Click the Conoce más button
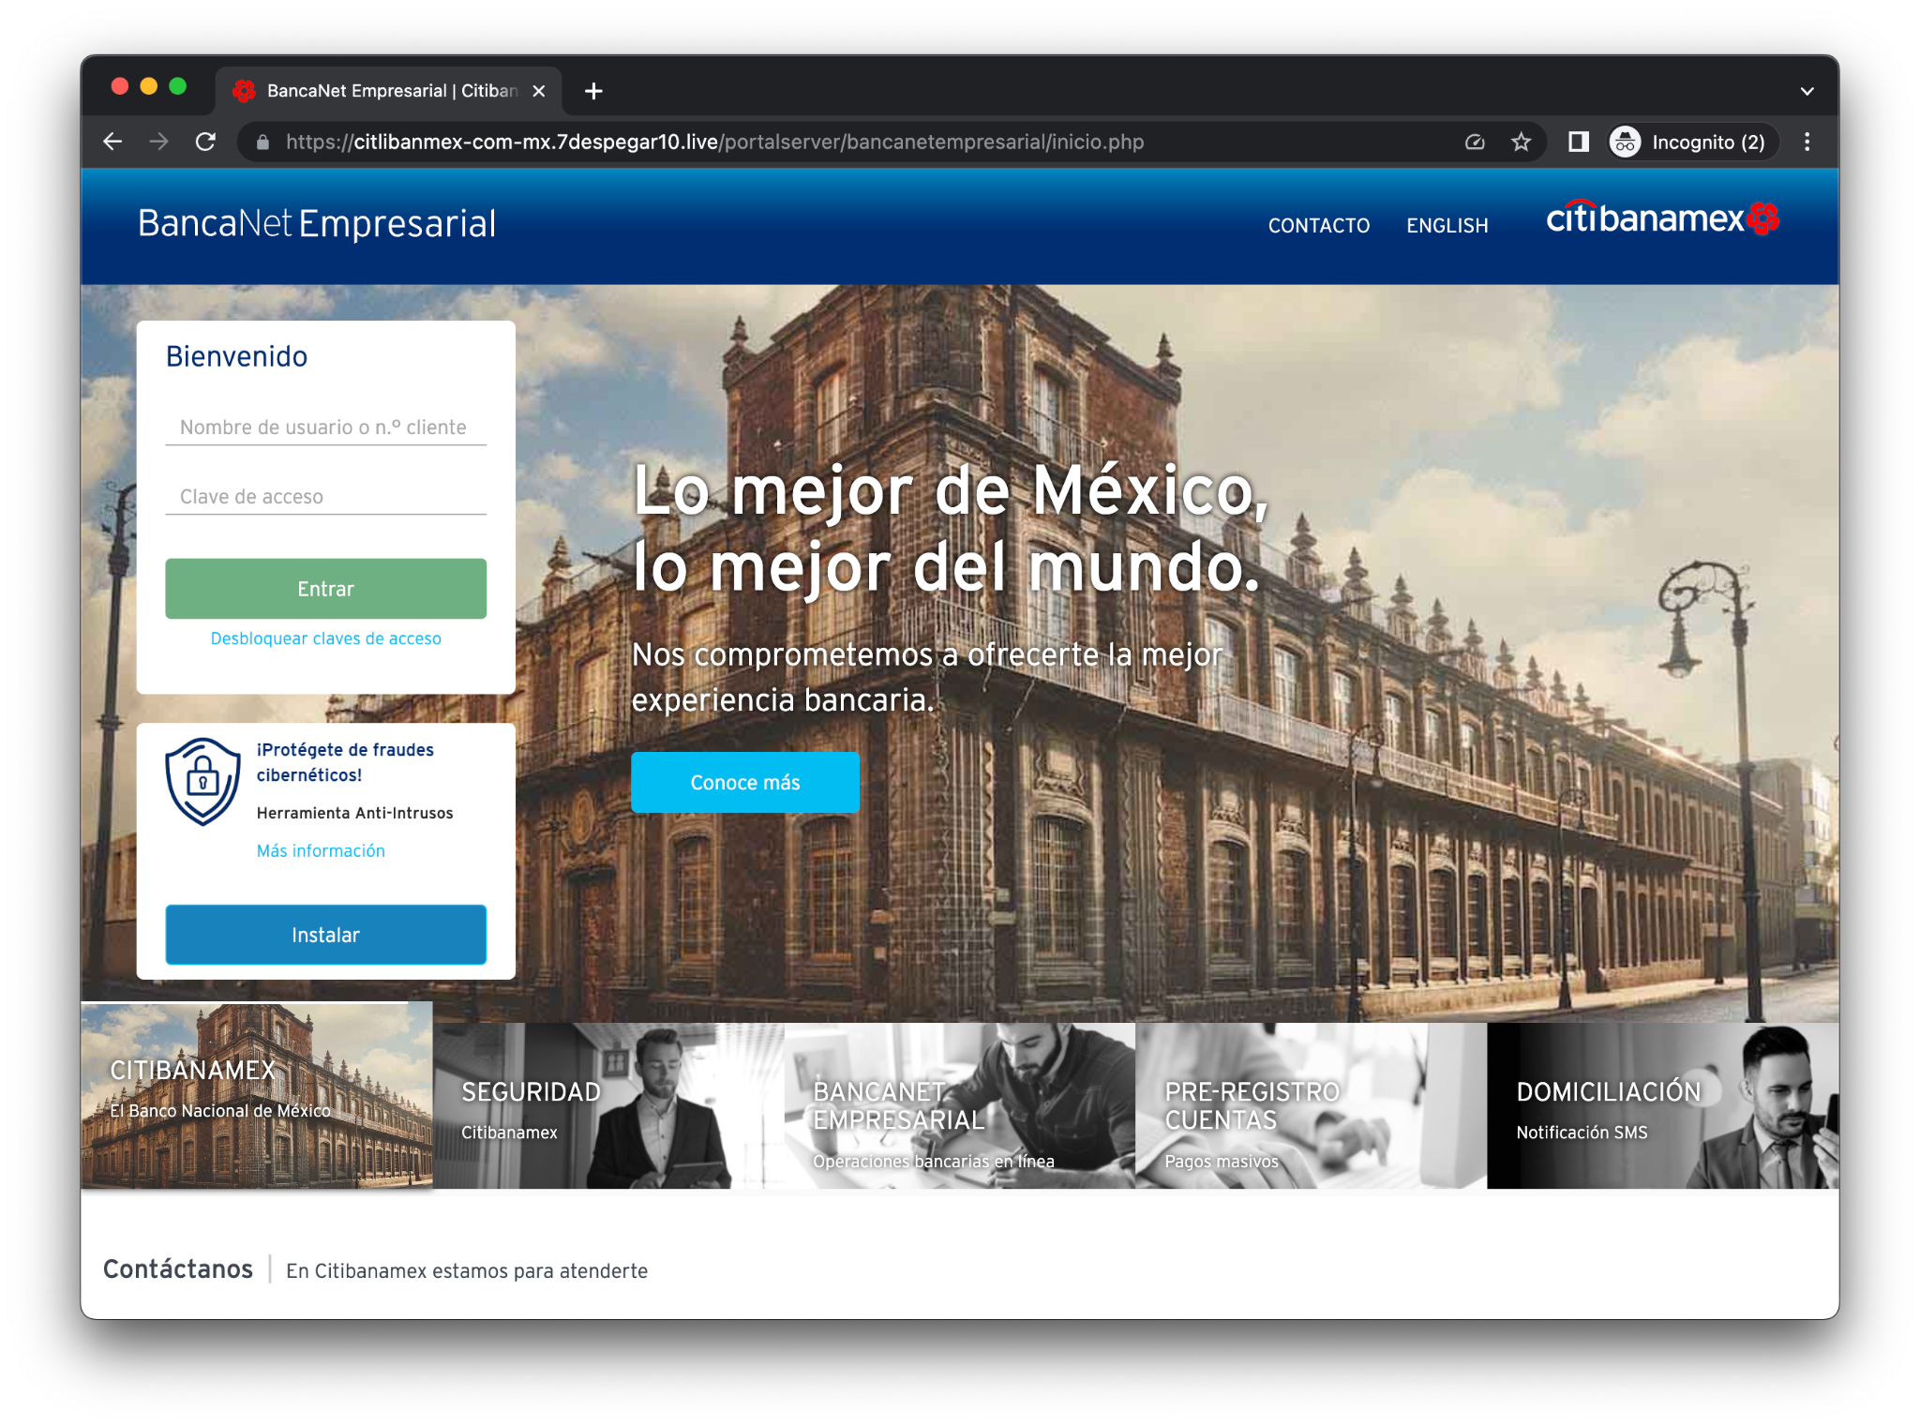 744,782
